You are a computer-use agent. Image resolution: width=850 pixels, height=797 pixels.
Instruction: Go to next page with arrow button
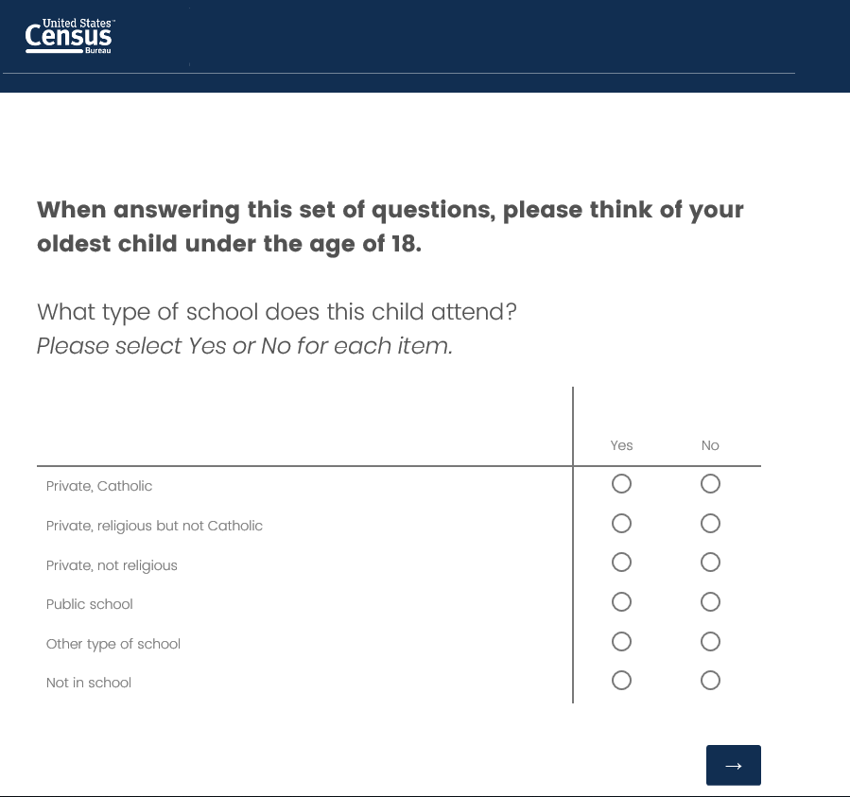coord(733,765)
